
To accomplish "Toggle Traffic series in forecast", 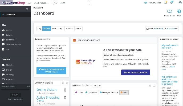I will click(79, 93).
